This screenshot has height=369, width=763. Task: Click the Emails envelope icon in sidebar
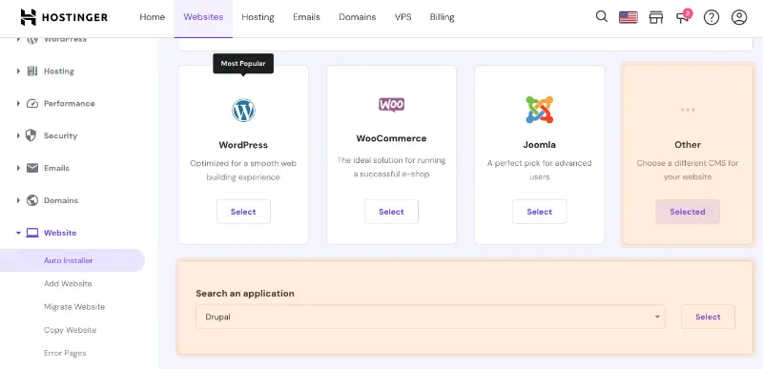tap(32, 168)
